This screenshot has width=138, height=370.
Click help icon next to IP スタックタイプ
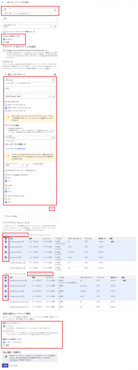(18, 102)
